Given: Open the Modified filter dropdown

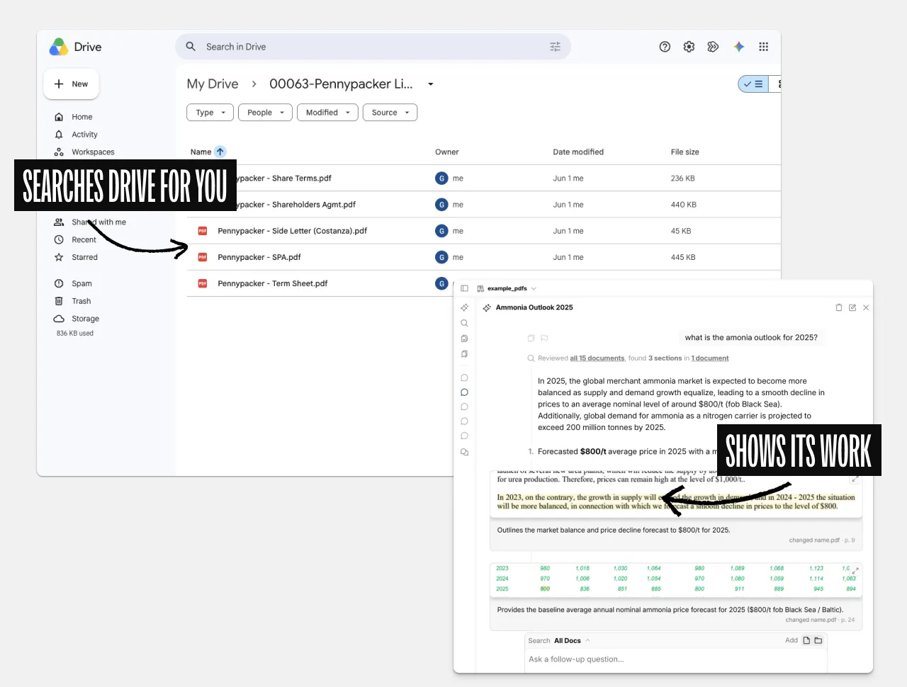Looking at the screenshot, I should click(x=327, y=113).
